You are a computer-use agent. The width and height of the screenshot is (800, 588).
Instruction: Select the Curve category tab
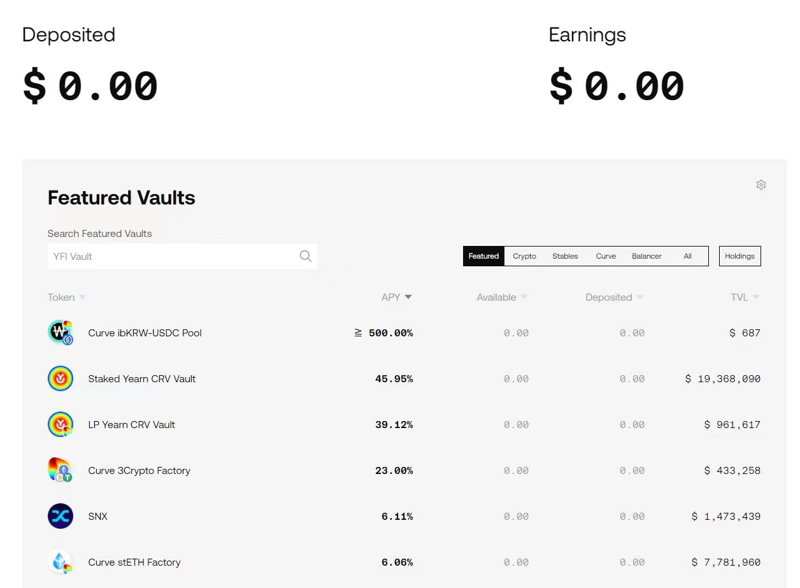point(606,256)
